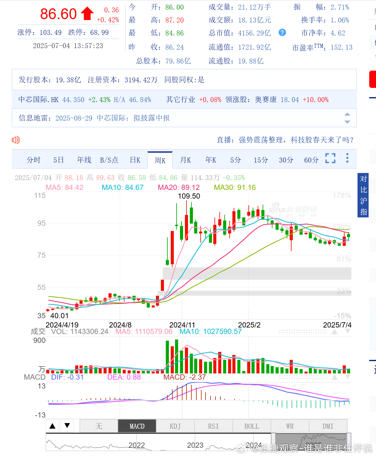This screenshot has width=376, height=457.
Task: Open the B/S点 tab
Action: click(109, 160)
